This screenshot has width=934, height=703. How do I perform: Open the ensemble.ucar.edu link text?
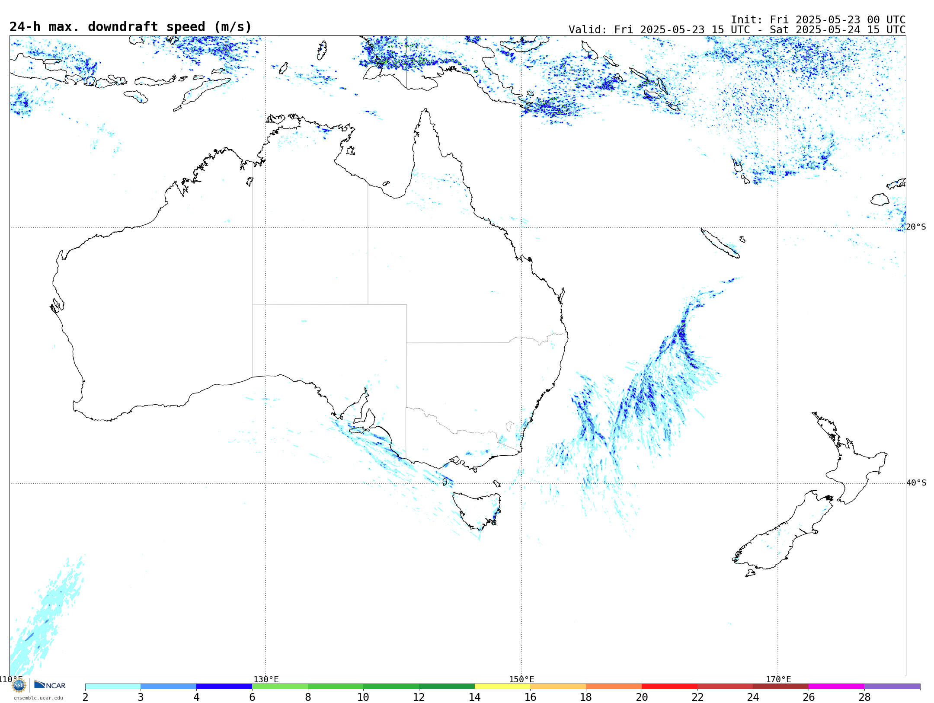tap(38, 698)
